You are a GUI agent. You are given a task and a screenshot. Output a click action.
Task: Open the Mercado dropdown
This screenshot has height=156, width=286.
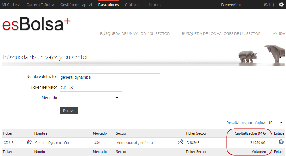pos(90,98)
